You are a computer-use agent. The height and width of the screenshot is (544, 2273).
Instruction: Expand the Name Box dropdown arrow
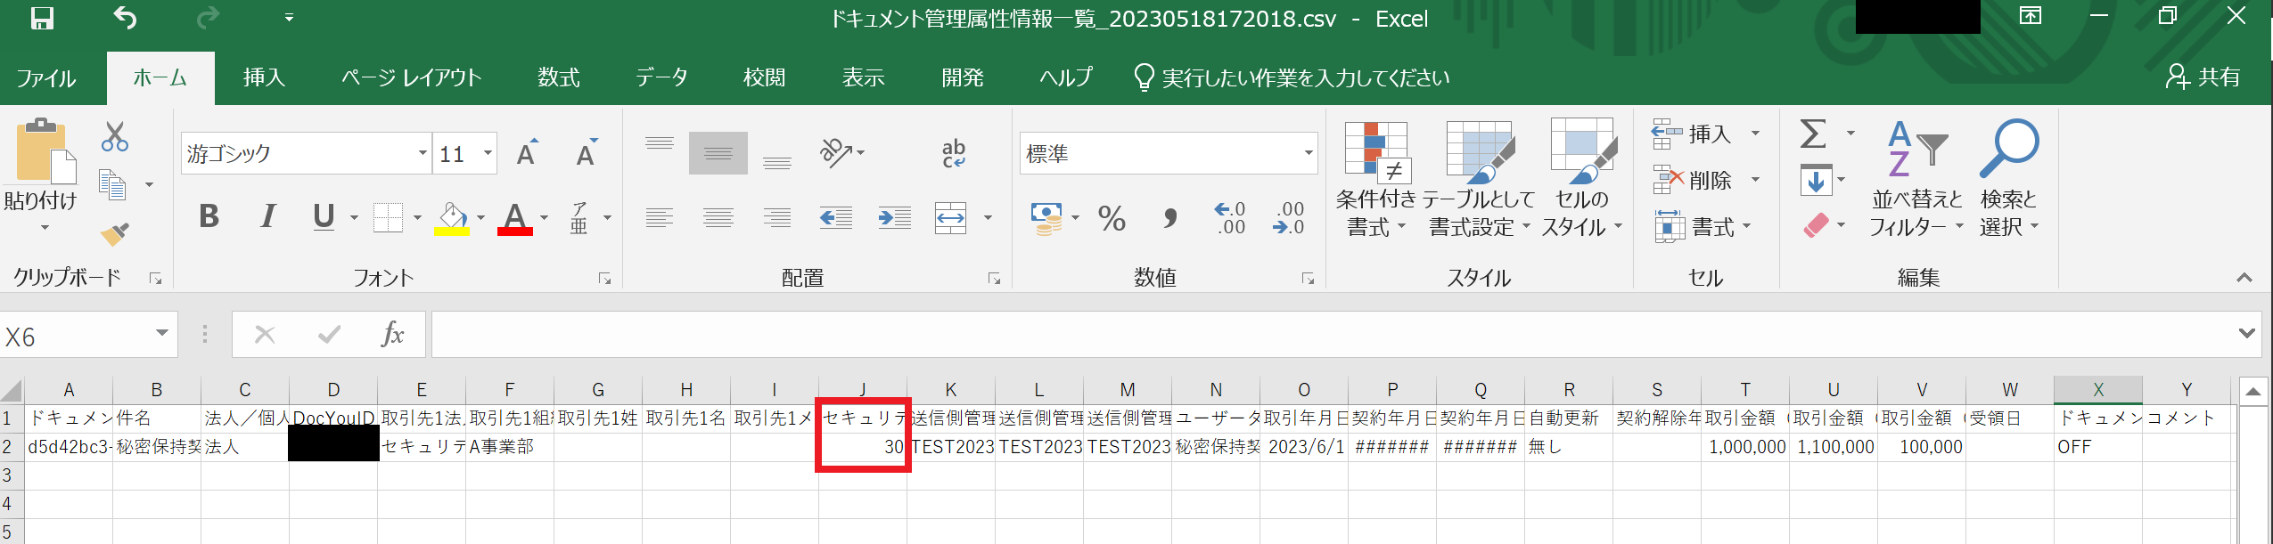tap(161, 334)
